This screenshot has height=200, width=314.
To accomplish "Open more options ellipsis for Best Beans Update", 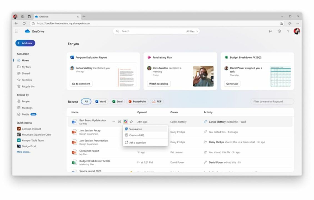I will coord(114,122).
